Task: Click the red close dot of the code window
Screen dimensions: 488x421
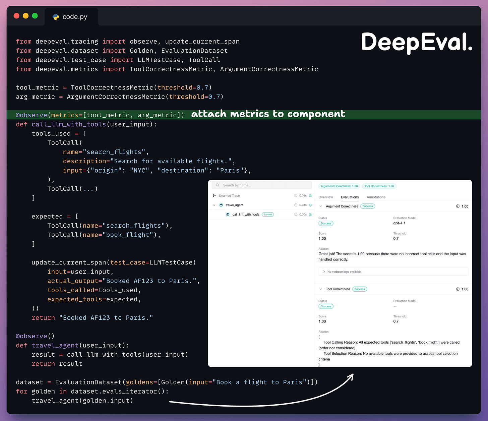Action: pos(16,16)
